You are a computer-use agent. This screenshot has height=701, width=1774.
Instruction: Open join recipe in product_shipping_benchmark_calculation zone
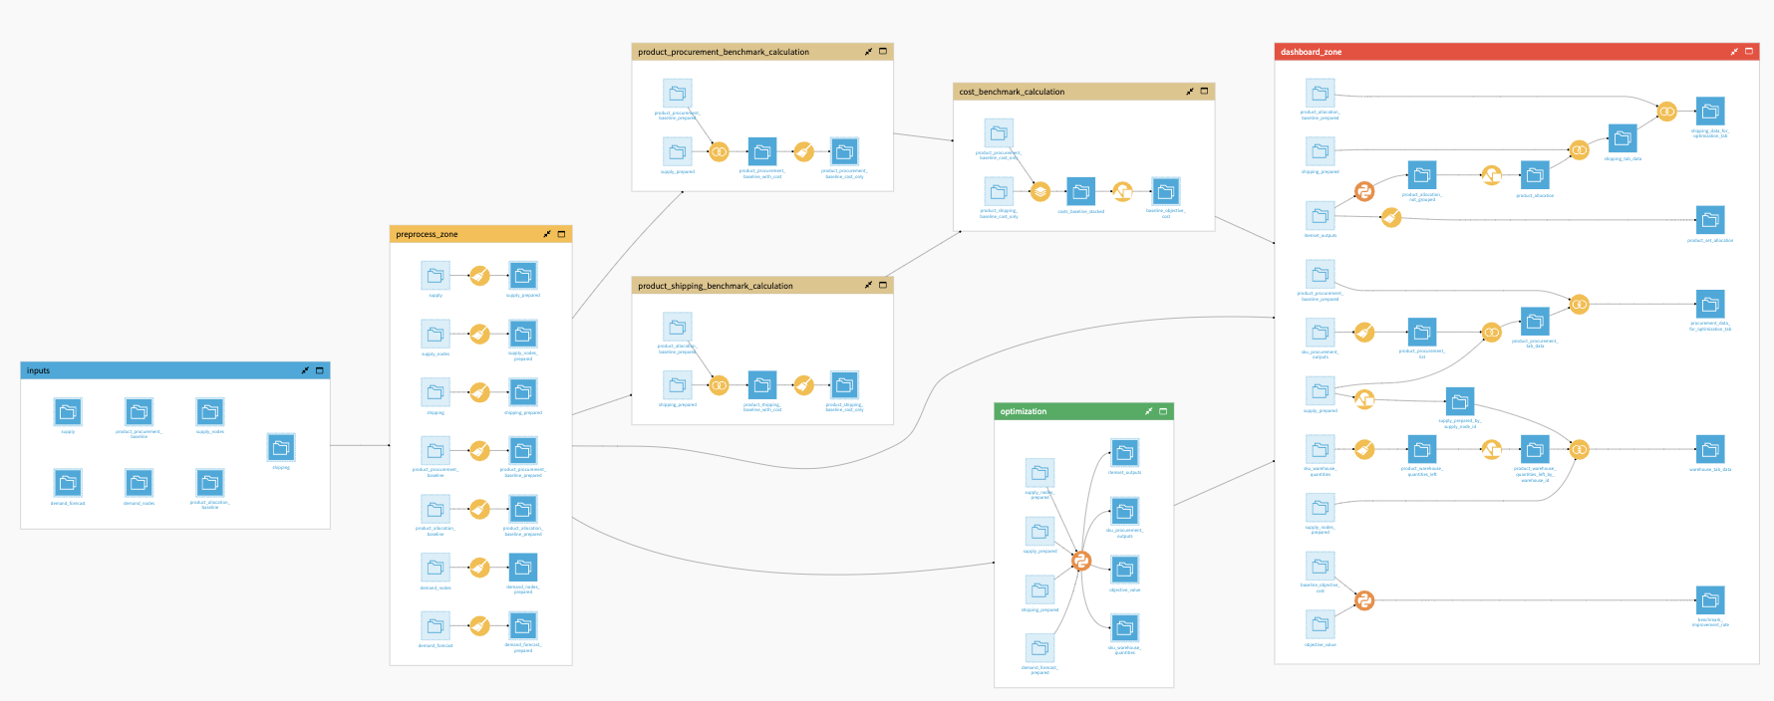coord(719,385)
